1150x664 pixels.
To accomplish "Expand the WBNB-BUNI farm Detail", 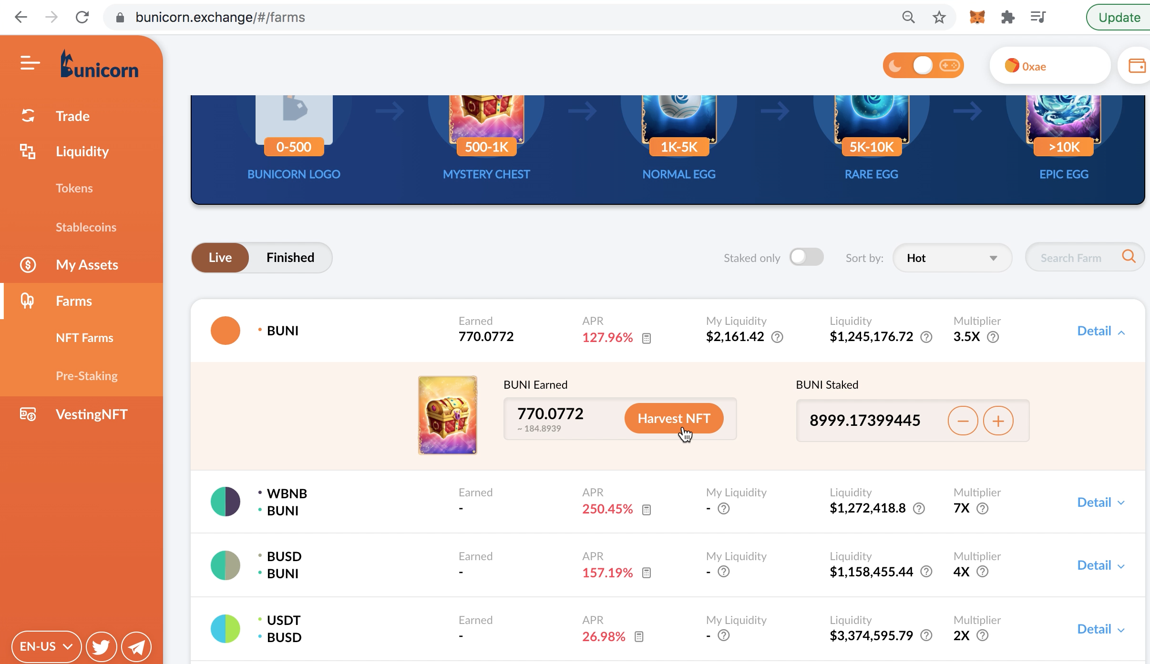I will (1101, 503).
